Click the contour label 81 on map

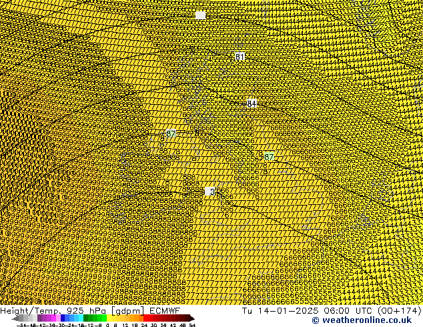click(240, 57)
